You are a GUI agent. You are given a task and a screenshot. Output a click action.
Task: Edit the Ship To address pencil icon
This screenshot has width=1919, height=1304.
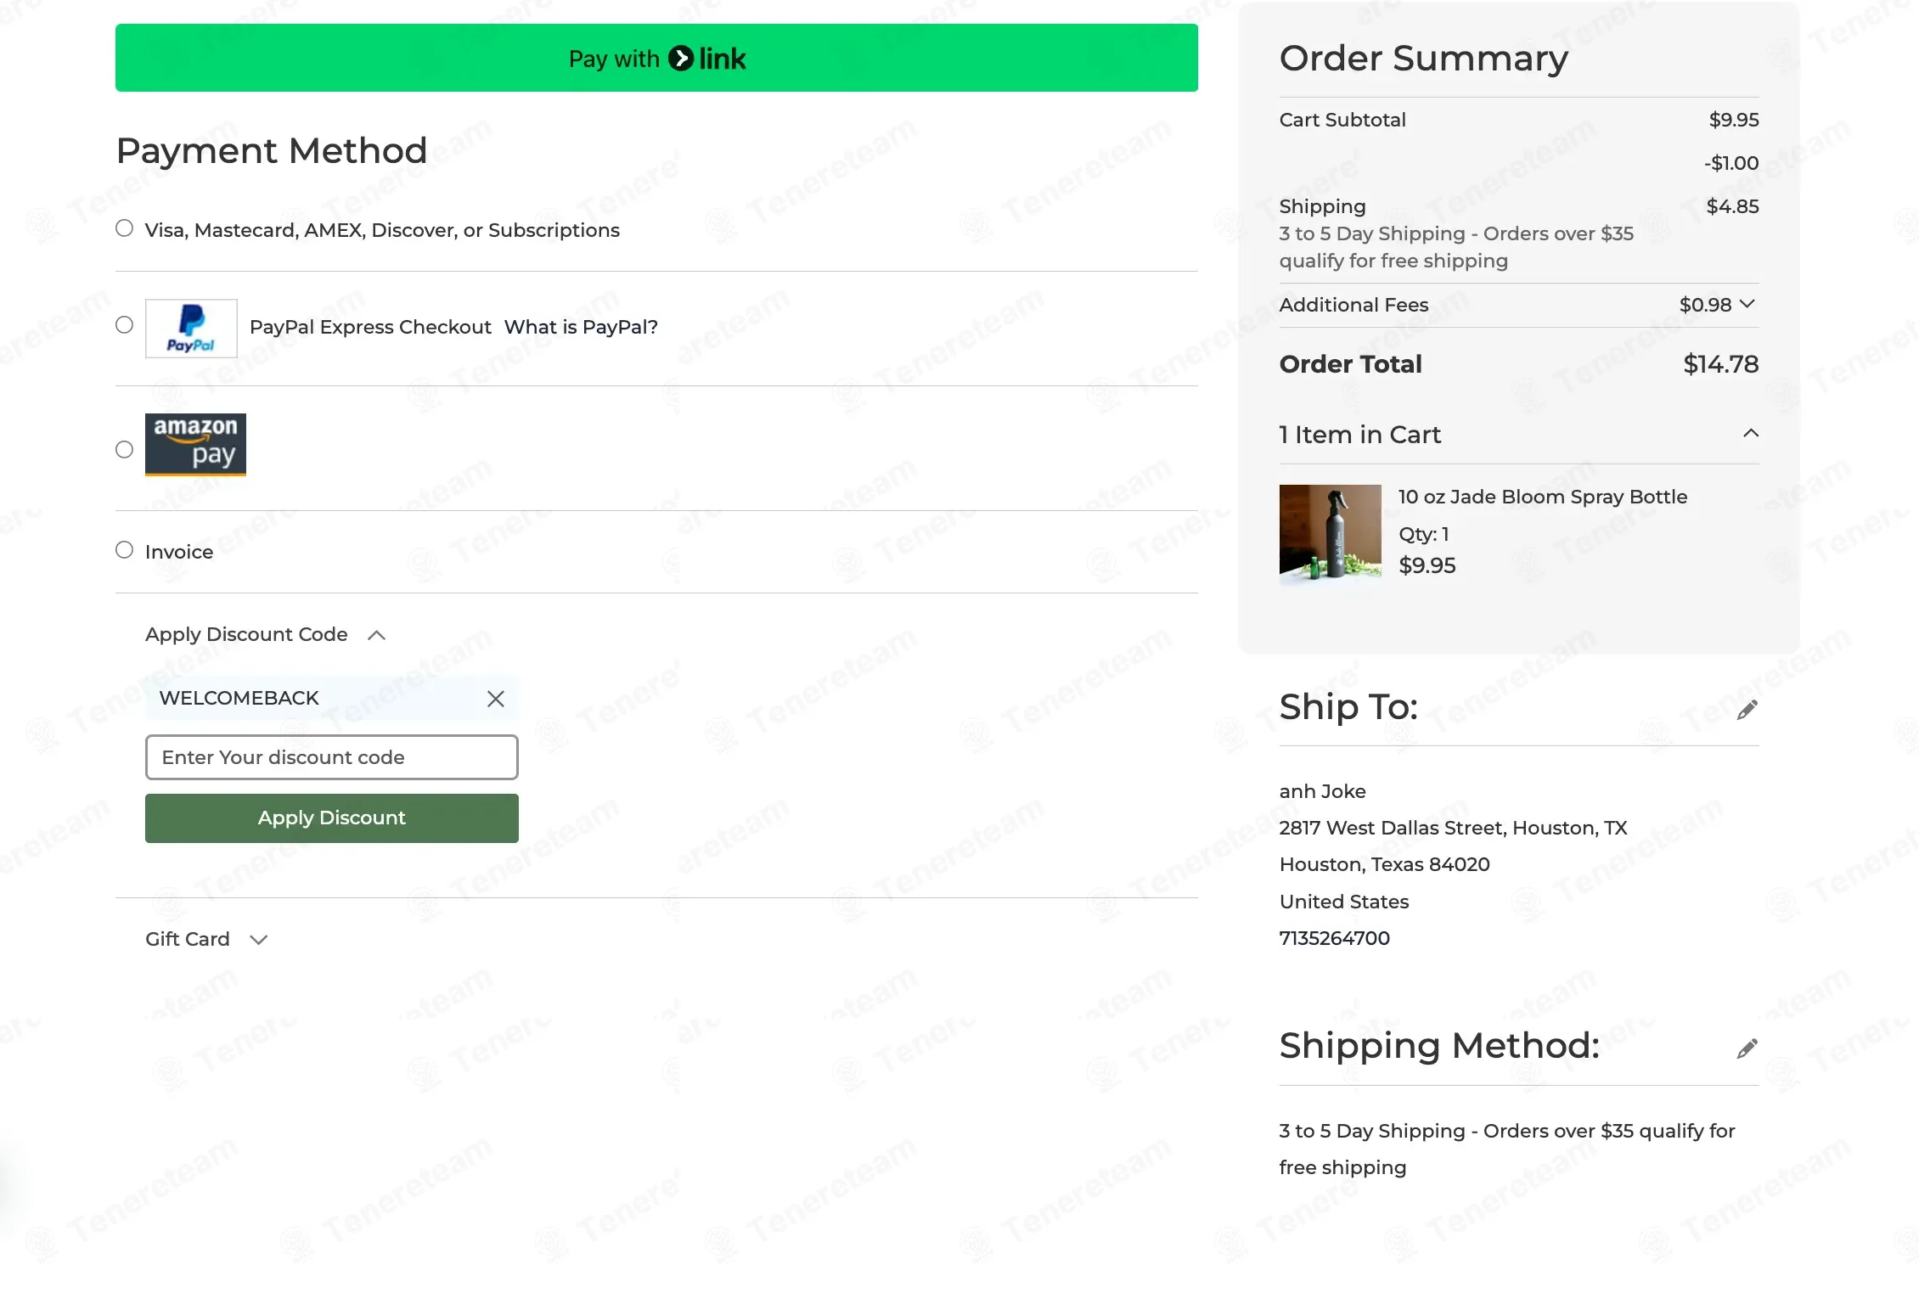pos(1747,710)
